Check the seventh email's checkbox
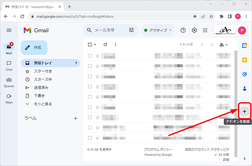 (90, 117)
